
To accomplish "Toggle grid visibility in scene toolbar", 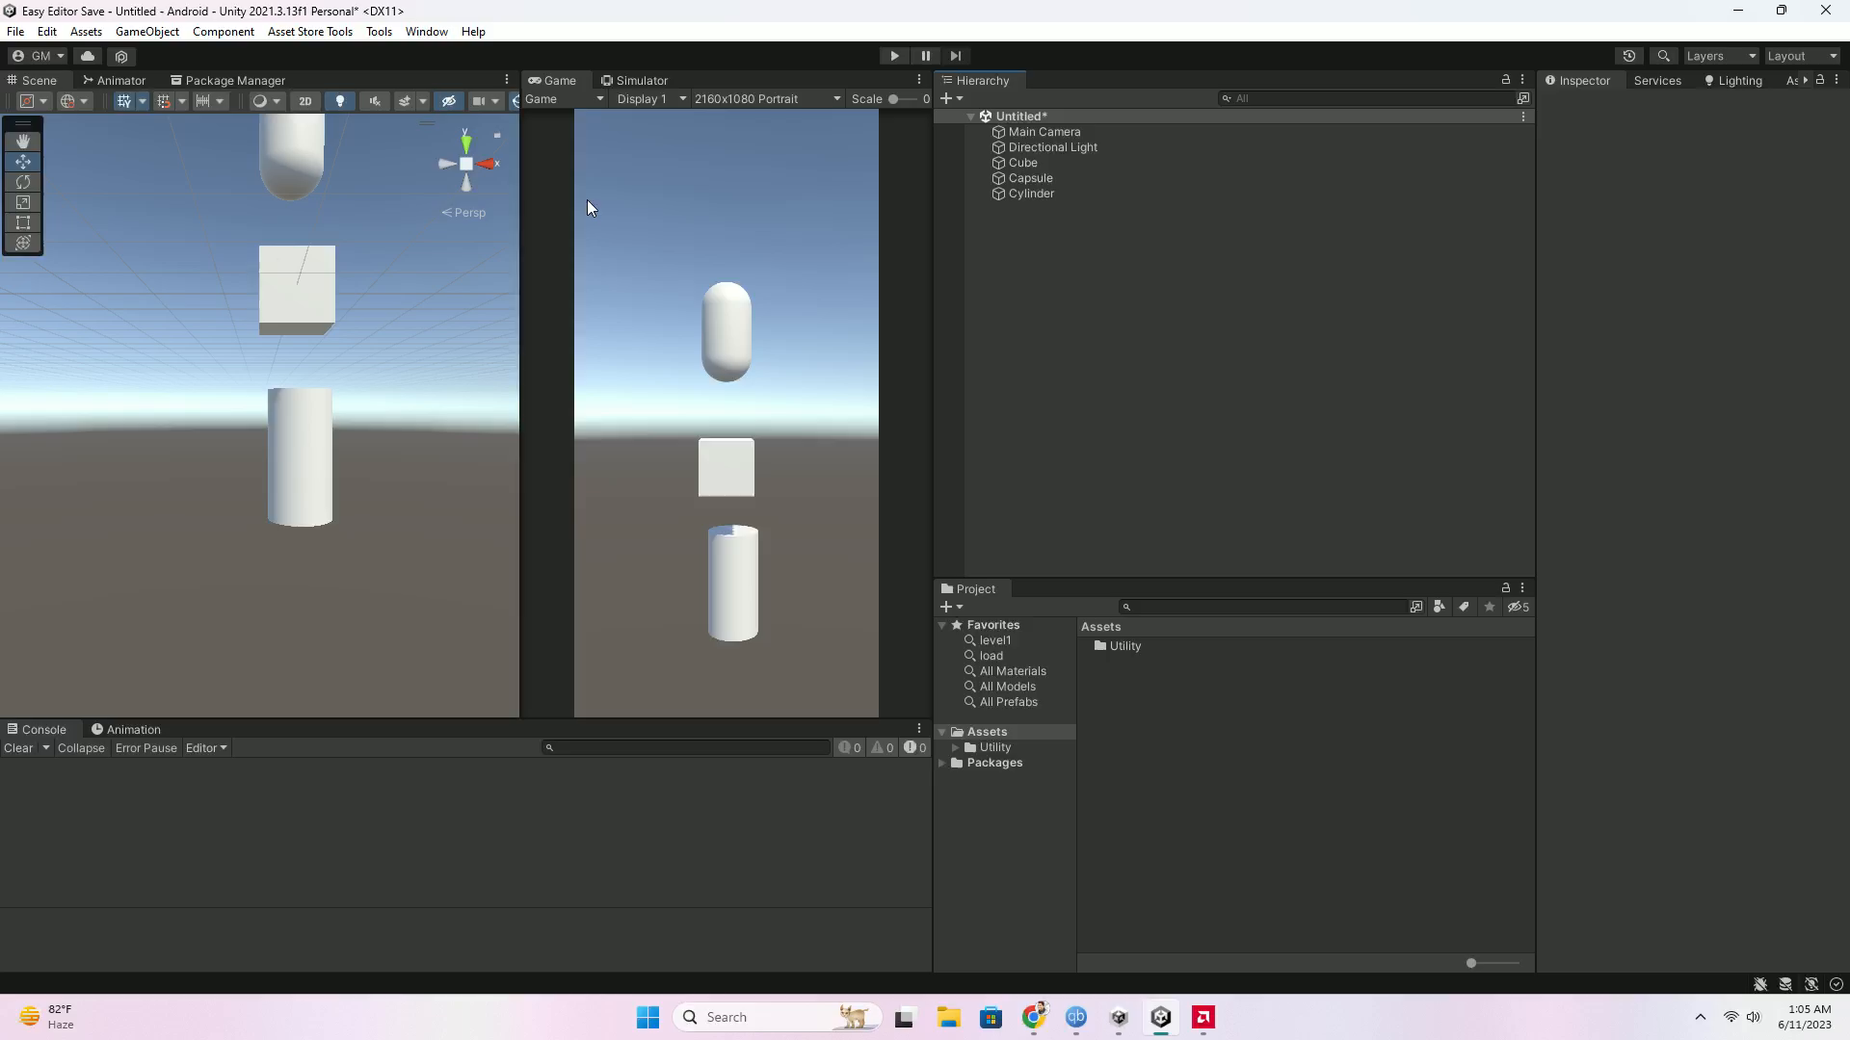I will [x=123, y=100].
